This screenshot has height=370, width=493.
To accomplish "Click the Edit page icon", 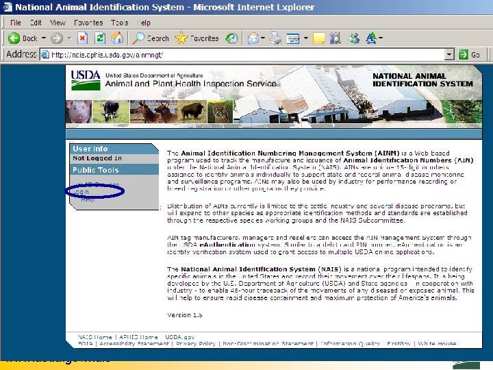I will click(x=293, y=38).
